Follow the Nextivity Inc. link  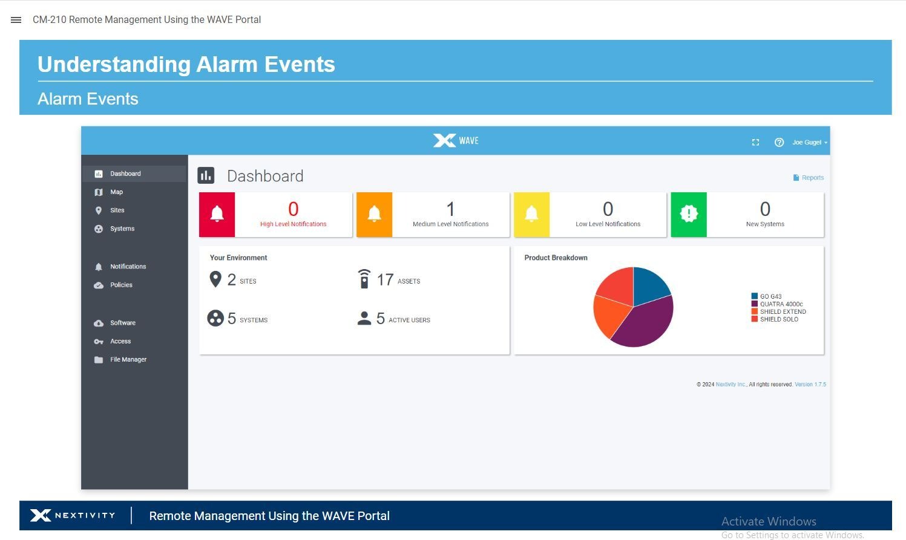(731, 385)
